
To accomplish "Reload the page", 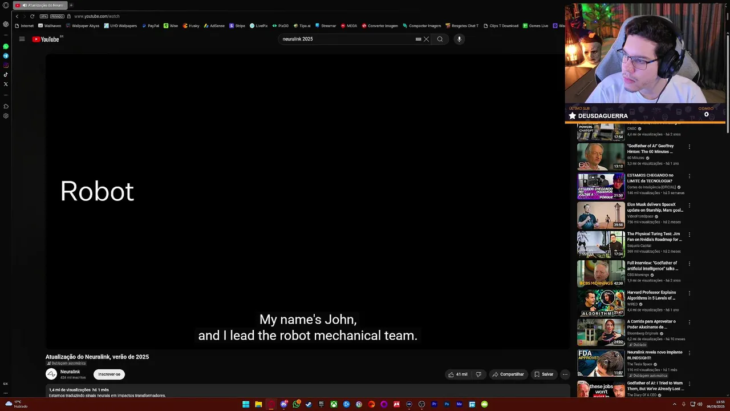I will (32, 16).
